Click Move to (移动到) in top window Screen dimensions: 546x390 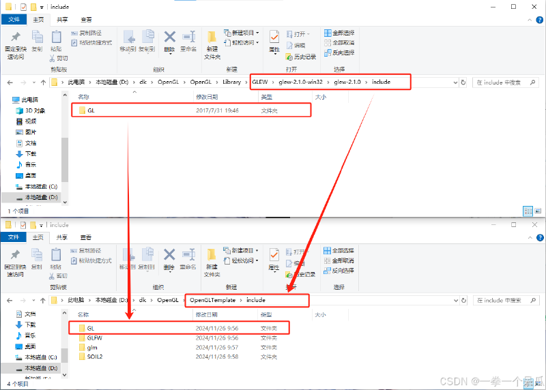128,41
